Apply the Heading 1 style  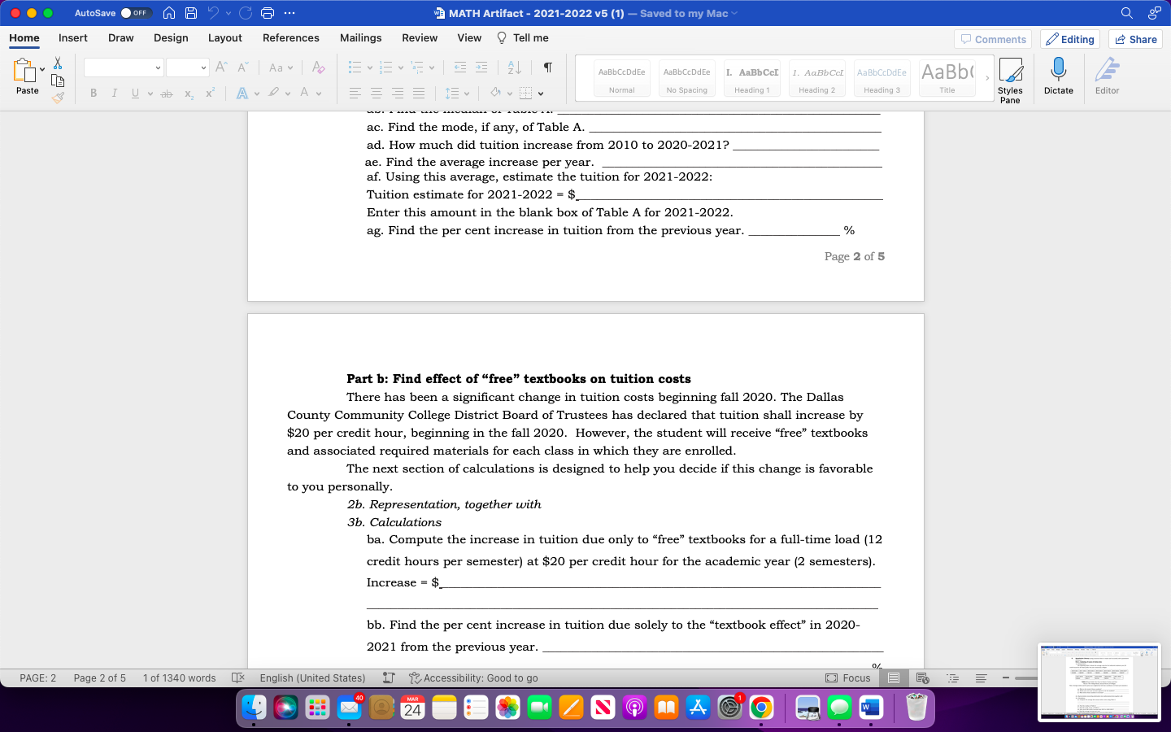pyautogui.click(x=751, y=77)
